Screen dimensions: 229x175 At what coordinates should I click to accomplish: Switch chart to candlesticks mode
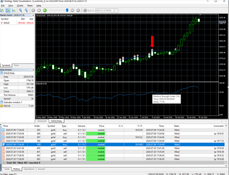point(8,10)
